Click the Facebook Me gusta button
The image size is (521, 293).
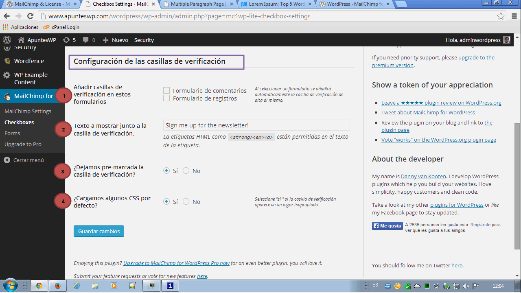click(x=387, y=226)
